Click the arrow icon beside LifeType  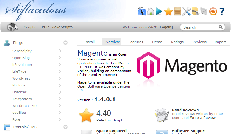pyautogui.click(x=60, y=71)
